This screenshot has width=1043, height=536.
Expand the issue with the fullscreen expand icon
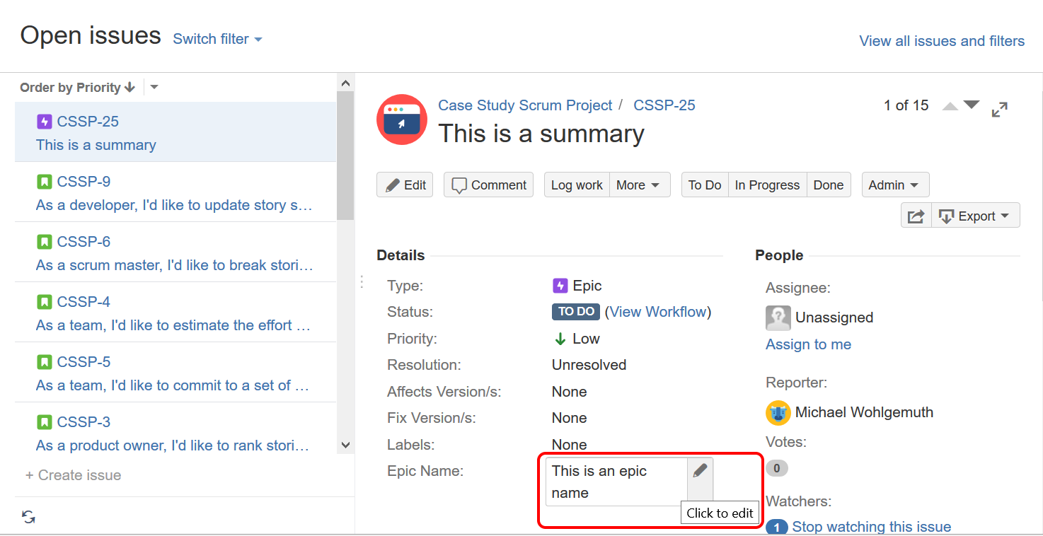(999, 110)
